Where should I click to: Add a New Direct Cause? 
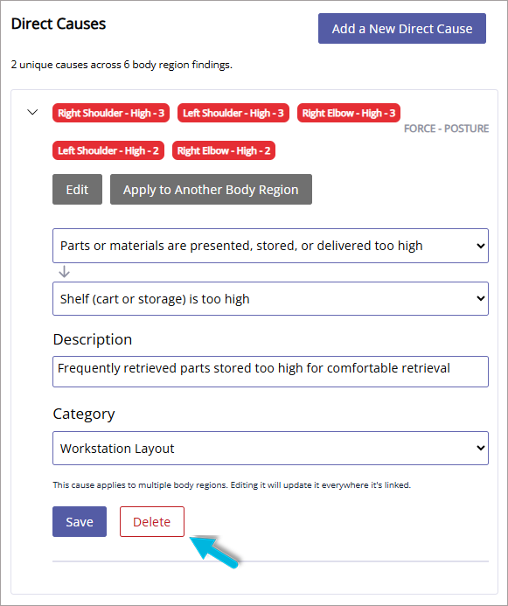pyautogui.click(x=401, y=29)
